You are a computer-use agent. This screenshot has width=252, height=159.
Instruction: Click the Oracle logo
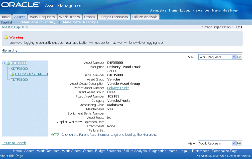21,5
